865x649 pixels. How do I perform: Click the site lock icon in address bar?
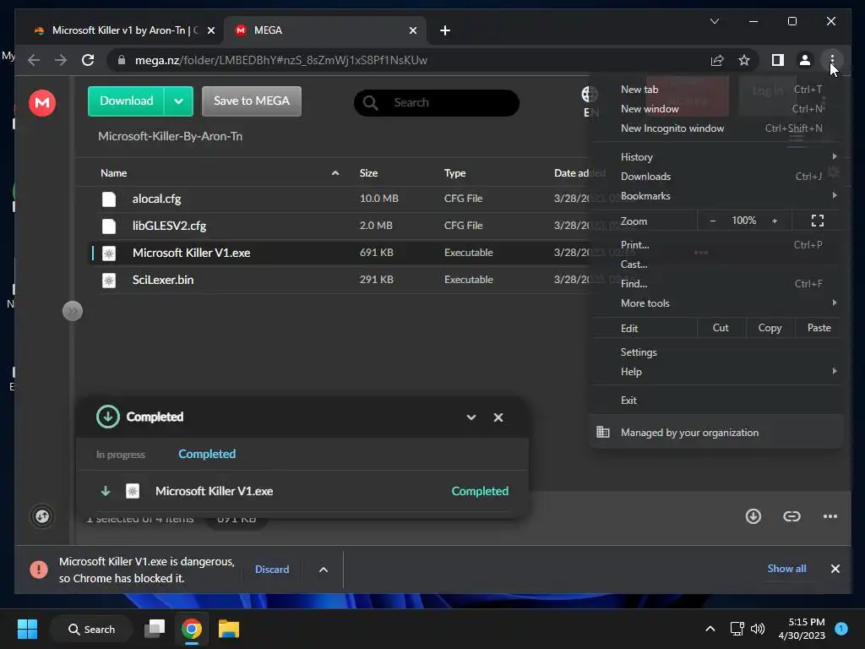pyautogui.click(x=122, y=60)
